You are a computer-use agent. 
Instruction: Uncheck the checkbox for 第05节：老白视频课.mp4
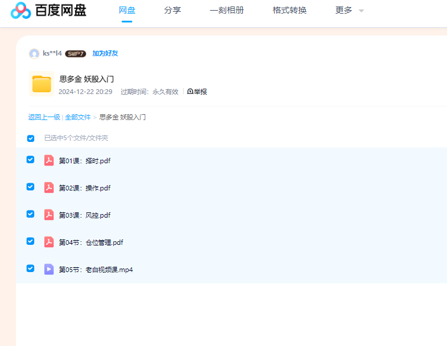31,269
